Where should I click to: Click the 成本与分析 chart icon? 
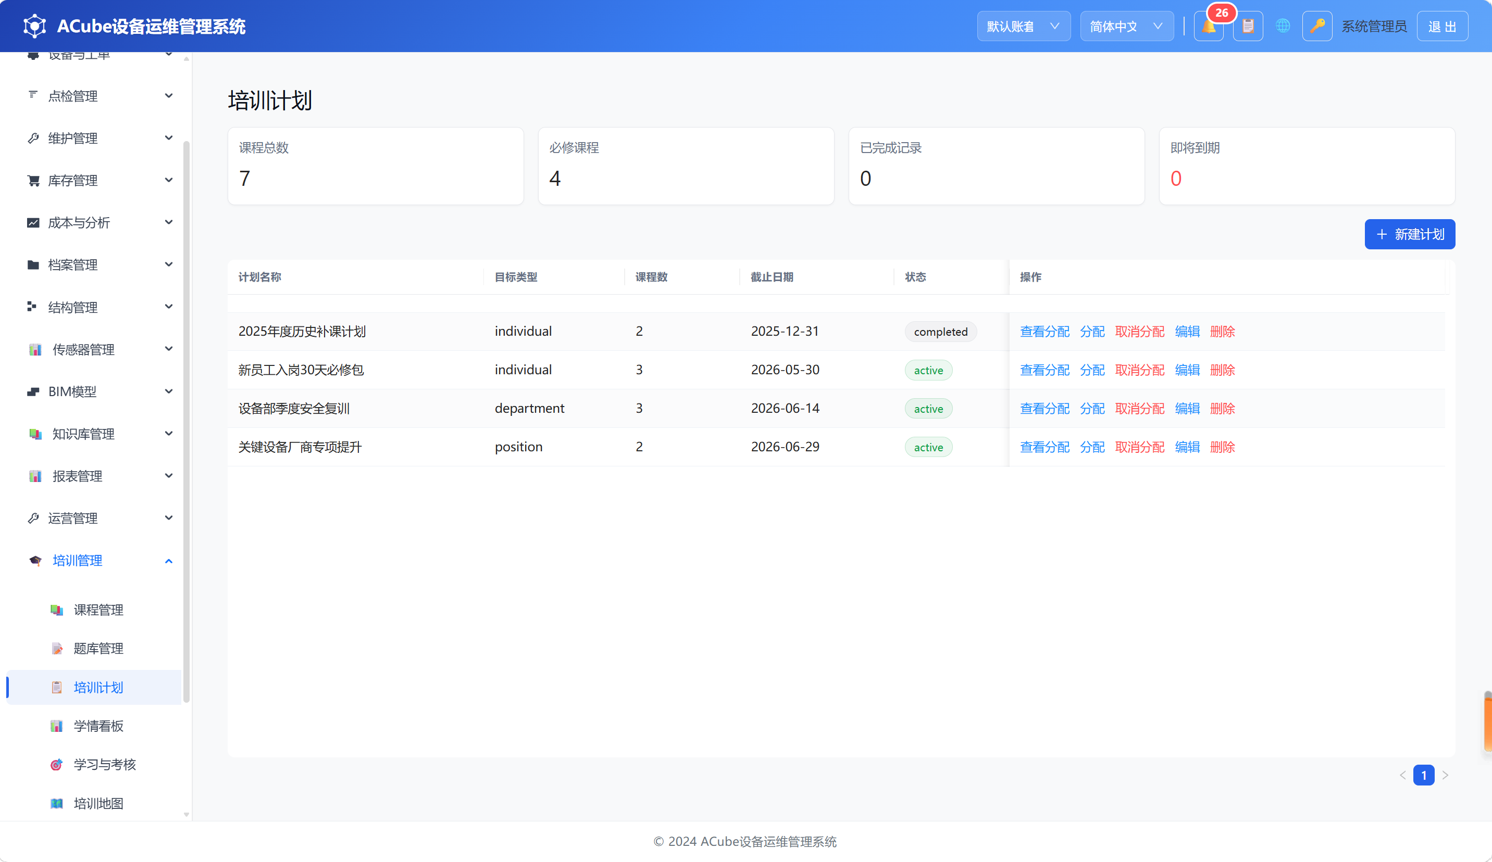tap(33, 222)
